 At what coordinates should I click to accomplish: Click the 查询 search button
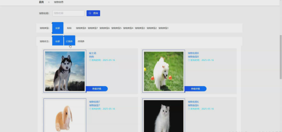click(93, 13)
